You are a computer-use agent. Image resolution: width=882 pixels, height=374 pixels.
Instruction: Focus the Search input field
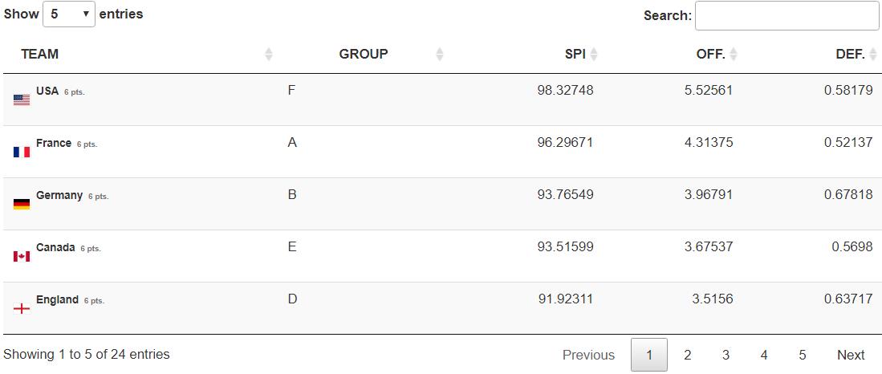click(x=787, y=16)
